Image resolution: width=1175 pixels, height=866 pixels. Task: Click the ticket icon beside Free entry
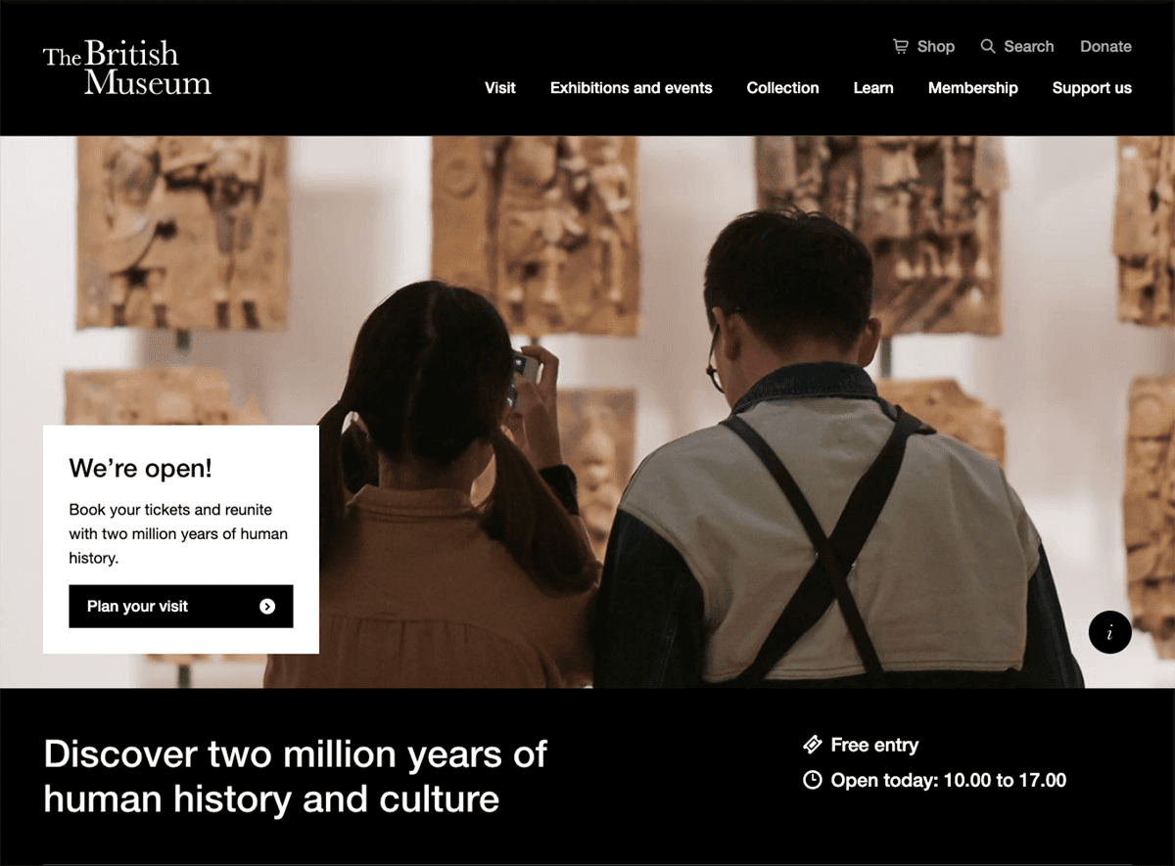click(812, 745)
